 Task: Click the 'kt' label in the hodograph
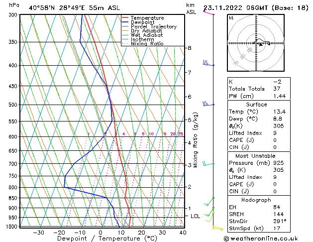click(x=231, y=18)
